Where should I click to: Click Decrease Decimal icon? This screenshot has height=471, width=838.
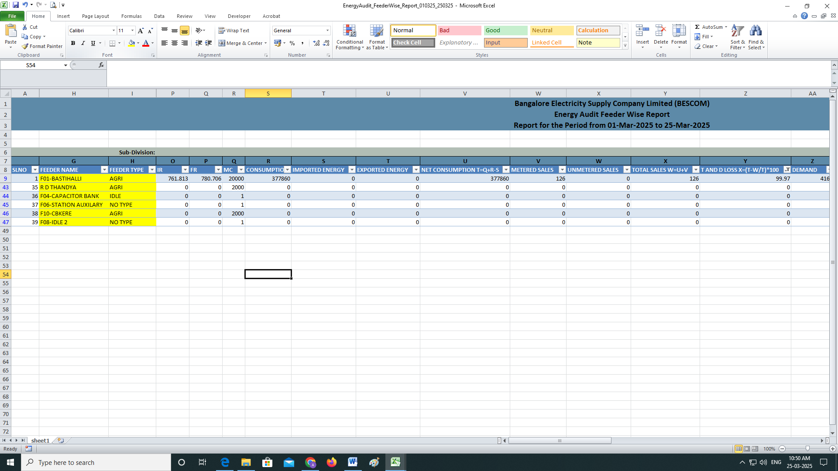(x=326, y=43)
